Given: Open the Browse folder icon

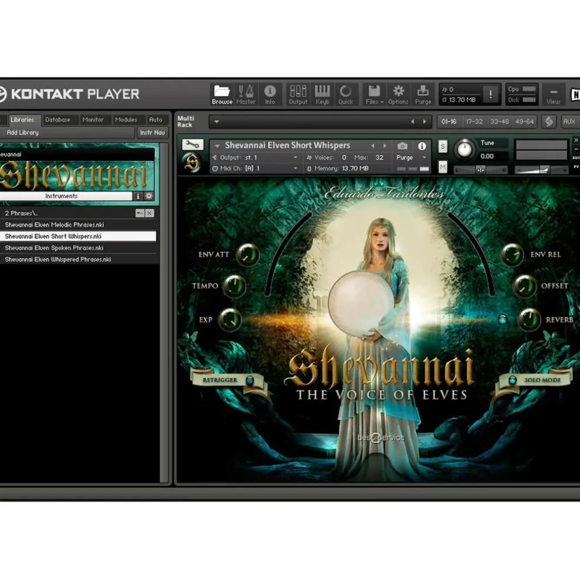Looking at the screenshot, I should tap(222, 94).
